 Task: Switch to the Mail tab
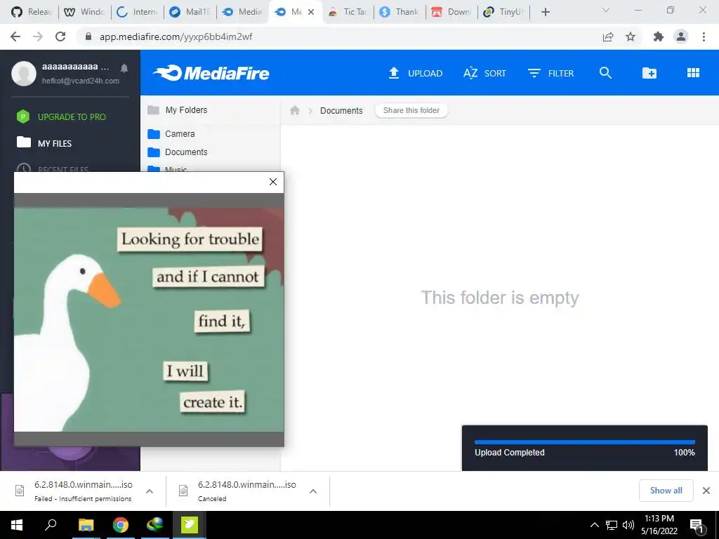click(x=189, y=12)
